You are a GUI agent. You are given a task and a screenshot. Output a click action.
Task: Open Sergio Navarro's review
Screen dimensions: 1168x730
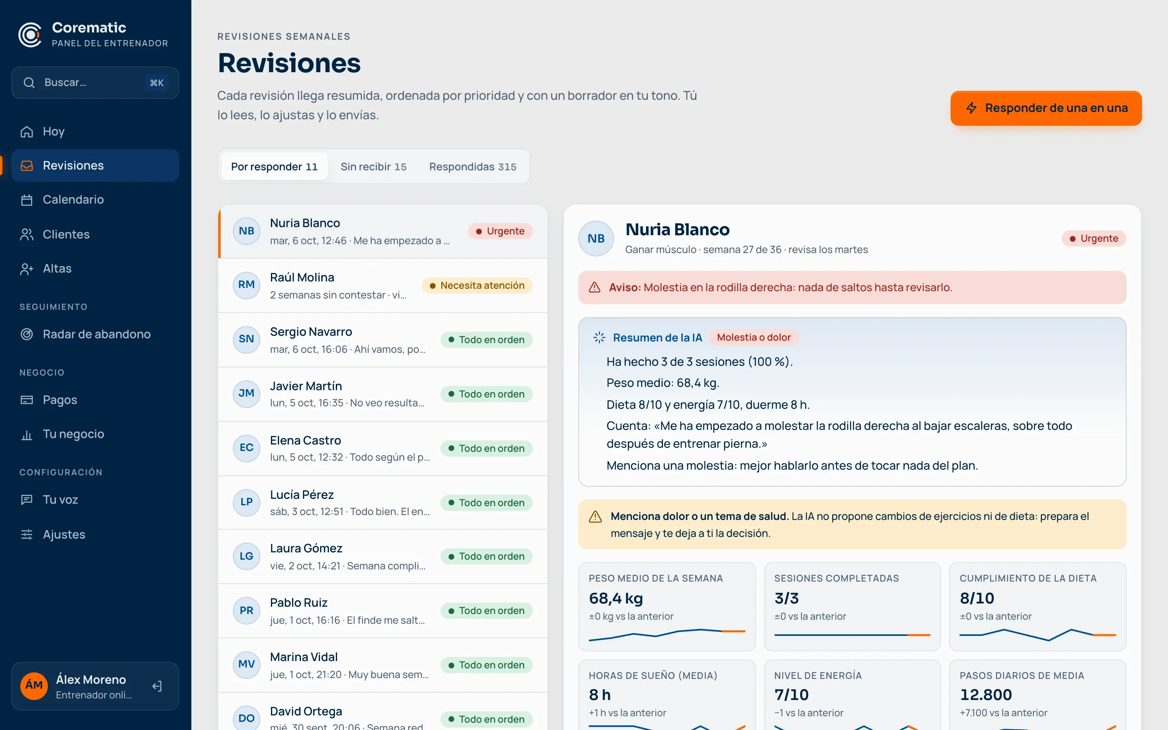pyautogui.click(x=383, y=340)
